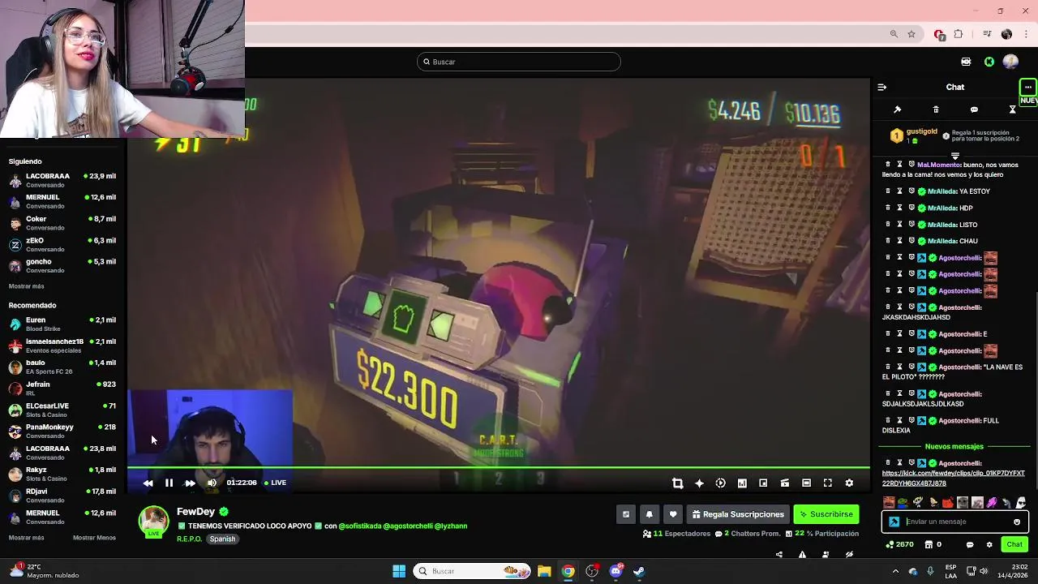This screenshot has height=584, width=1038.
Task: Click the Kick search field Buscar
Action: click(519, 62)
